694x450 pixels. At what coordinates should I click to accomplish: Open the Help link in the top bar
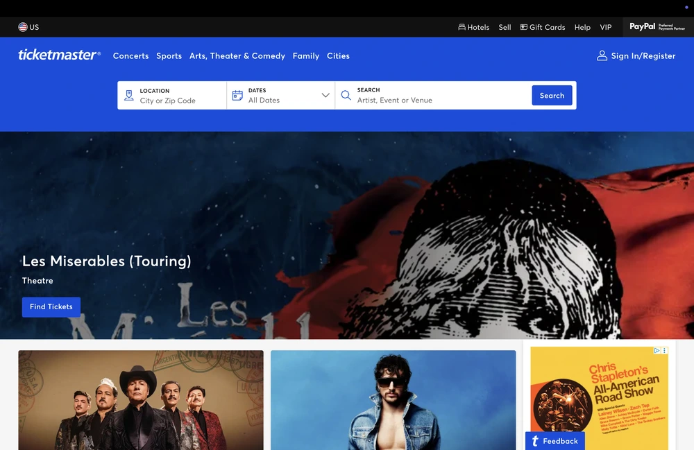click(x=582, y=27)
